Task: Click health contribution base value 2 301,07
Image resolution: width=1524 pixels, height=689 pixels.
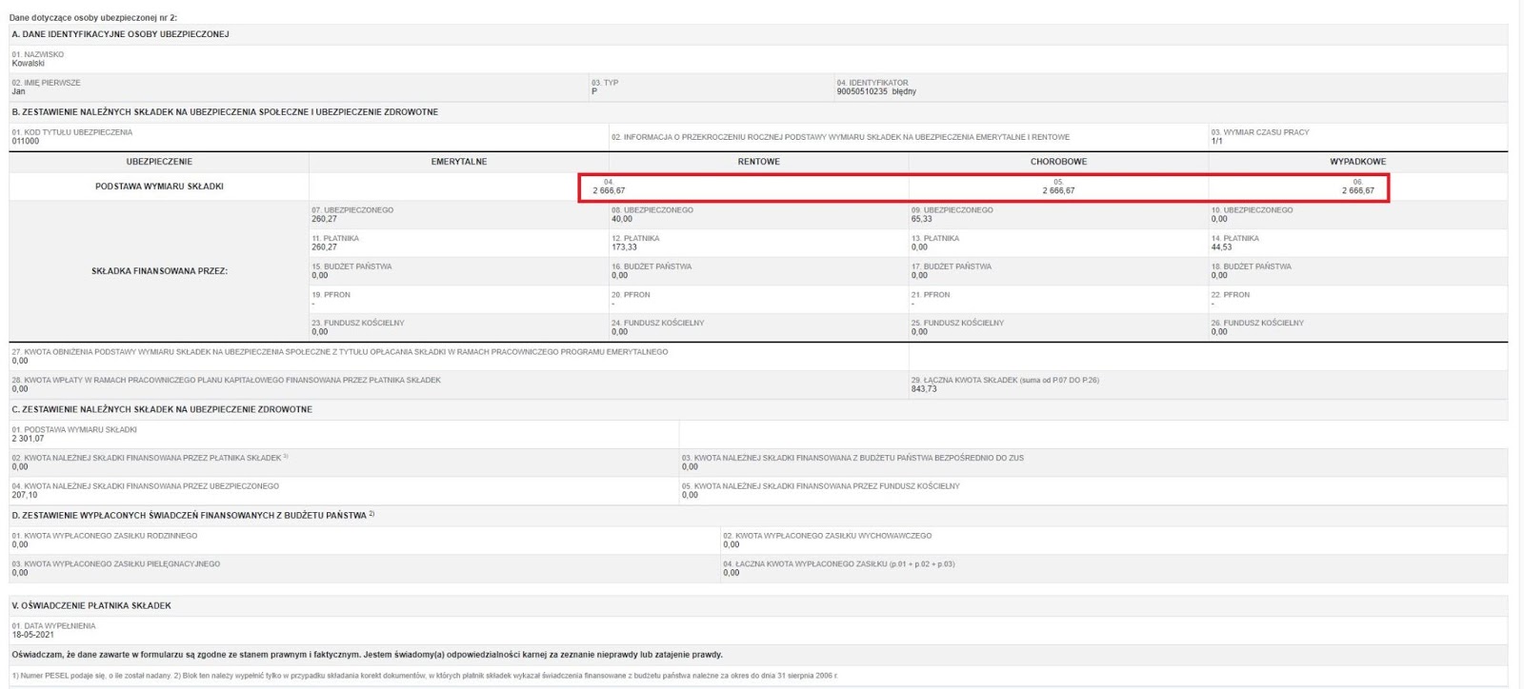Action: point(29,439)
